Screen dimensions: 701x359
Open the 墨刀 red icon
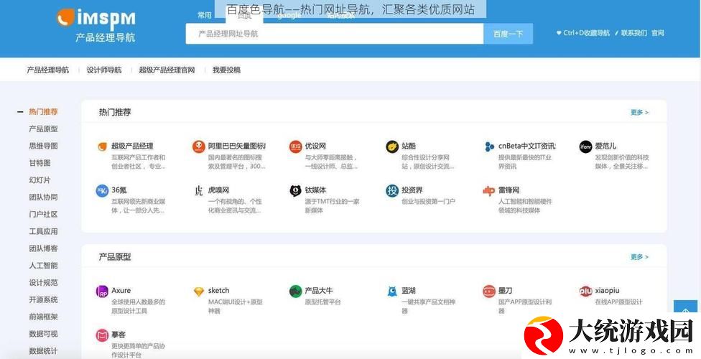[489, 292]
